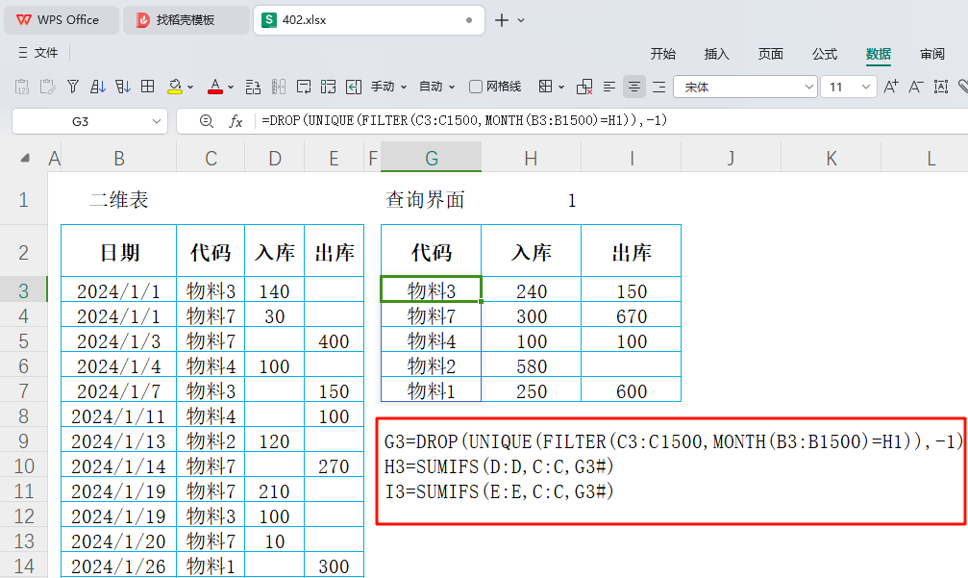Open the dropdown arrow beside new tab button
Viewport: 968px width, 578px height.
(x=521, y=20)
